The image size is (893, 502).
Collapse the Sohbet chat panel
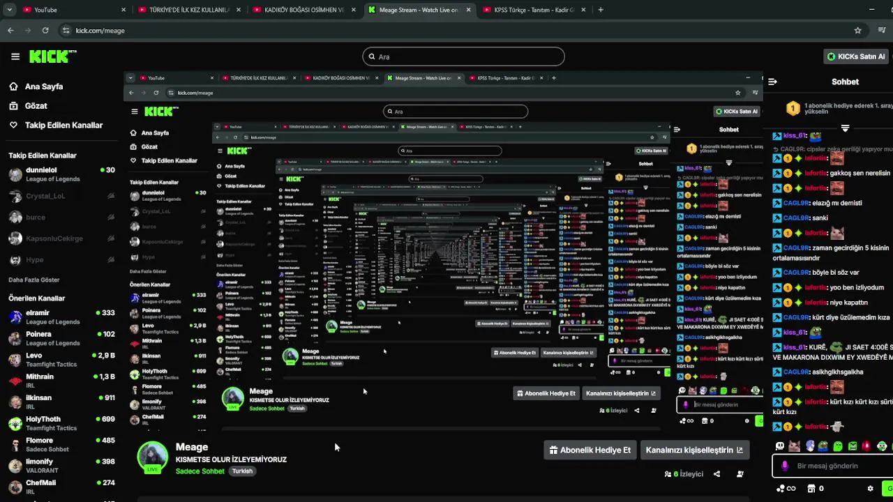pyautogui.click(x=772, y=82)
